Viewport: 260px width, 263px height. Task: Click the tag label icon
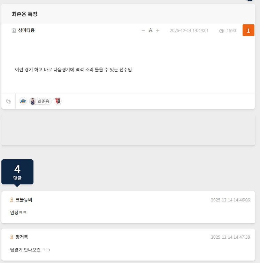coord(8,102)
